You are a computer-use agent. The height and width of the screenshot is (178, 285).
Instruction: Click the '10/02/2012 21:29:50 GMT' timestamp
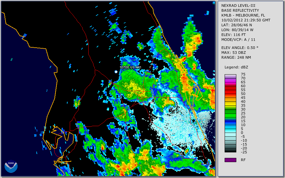(x=246, y=20)
